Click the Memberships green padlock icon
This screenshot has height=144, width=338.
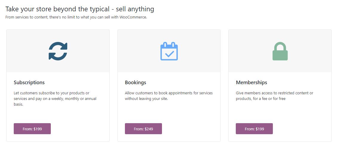pyautogui.click(x=280, y=51)
